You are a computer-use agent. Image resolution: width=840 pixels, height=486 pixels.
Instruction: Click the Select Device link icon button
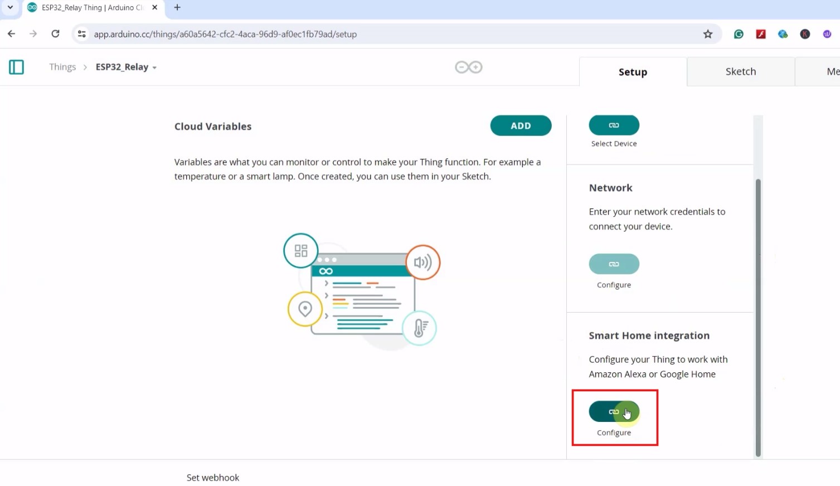click(614, 125)
